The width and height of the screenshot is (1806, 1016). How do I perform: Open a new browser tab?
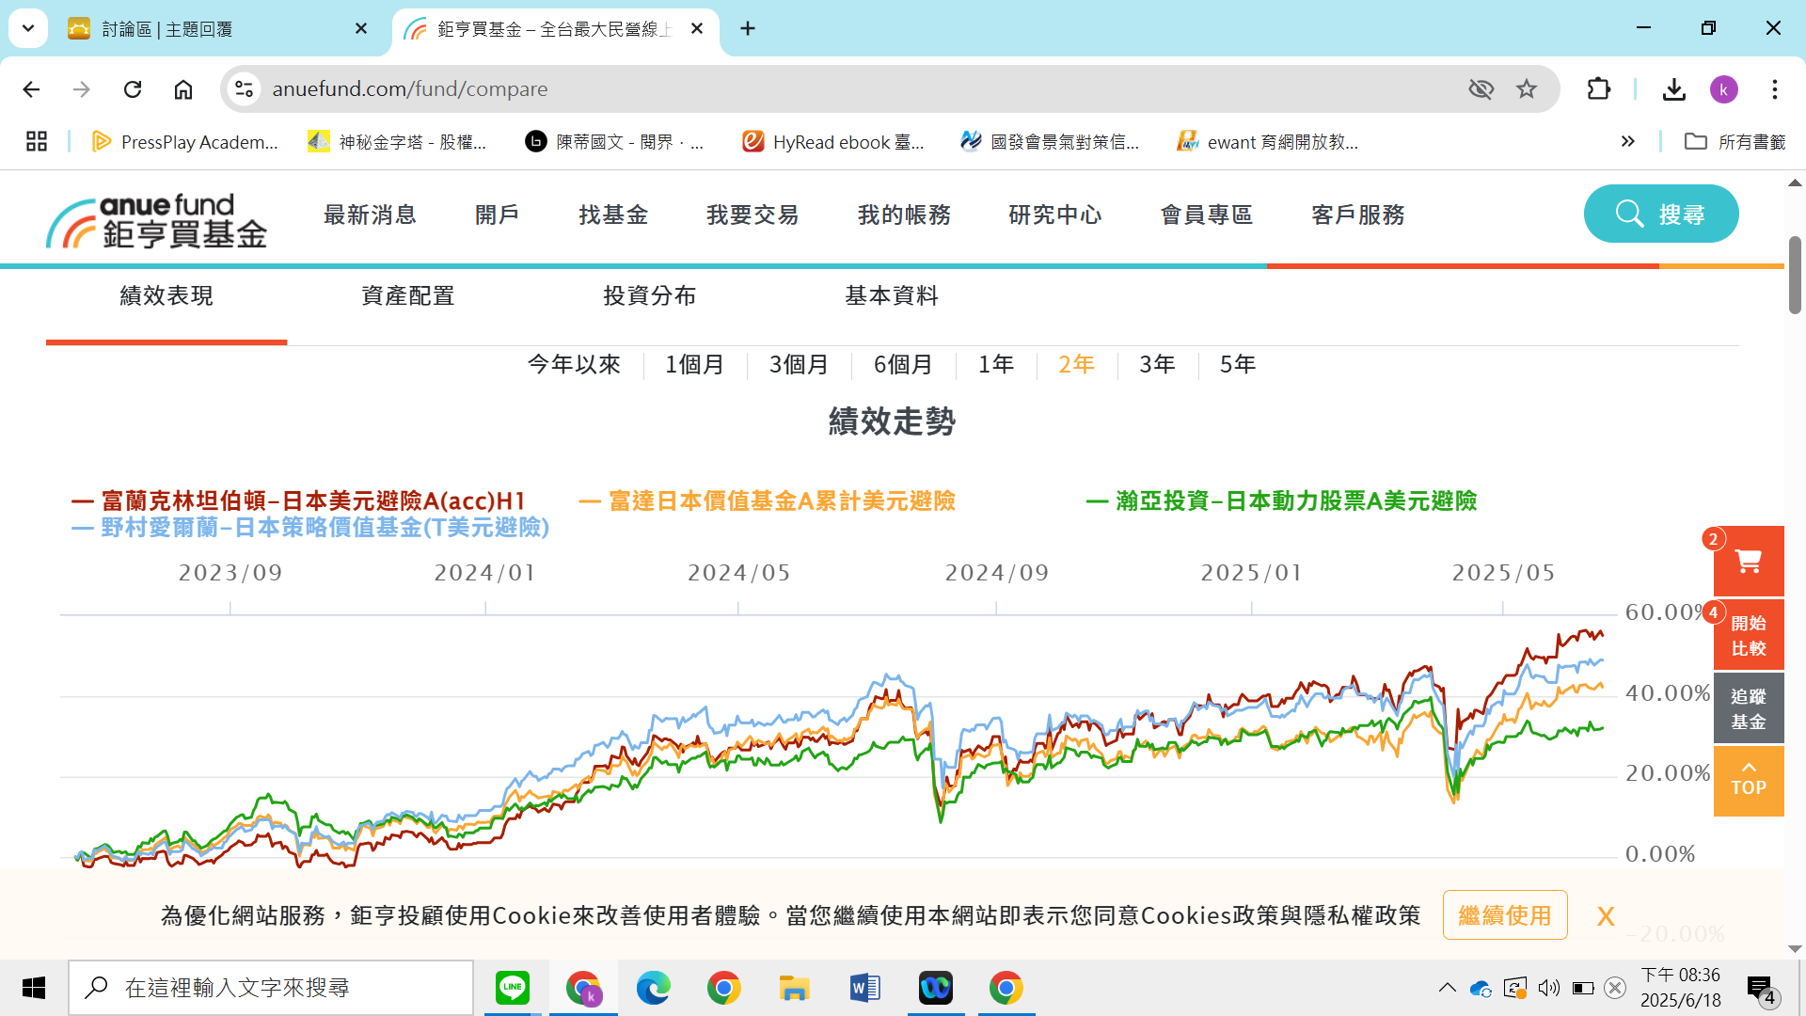tap(748, 29)
